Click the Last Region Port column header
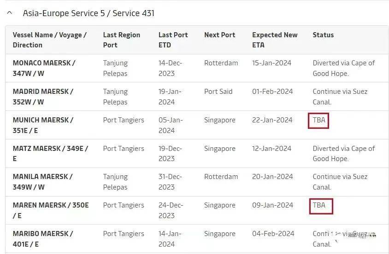389x254 pixels. pyautogui.click(x=122, y=40)
